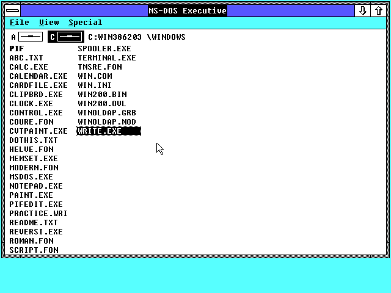Select WINOLDAP.GRB in file list

pos(107,112)
